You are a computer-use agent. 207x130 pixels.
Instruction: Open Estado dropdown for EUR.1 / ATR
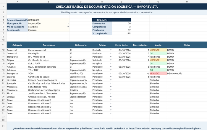coord(111,64)
